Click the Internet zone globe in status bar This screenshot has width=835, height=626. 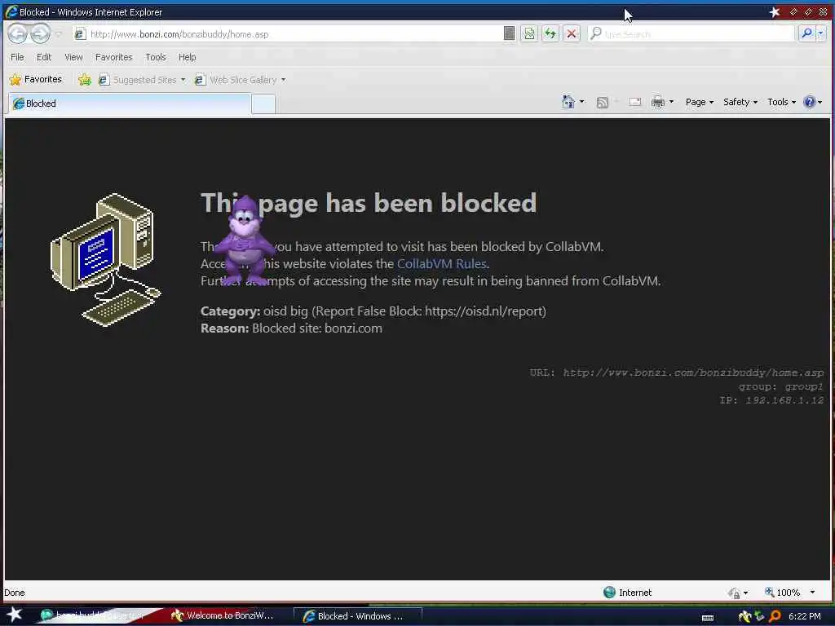609,592
